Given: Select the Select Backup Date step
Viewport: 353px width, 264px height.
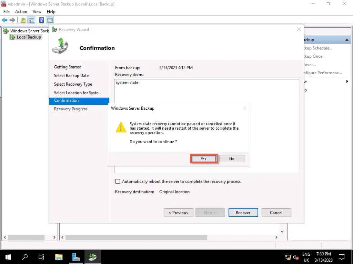Looking at the screenshot, I should tap(71, 75).
